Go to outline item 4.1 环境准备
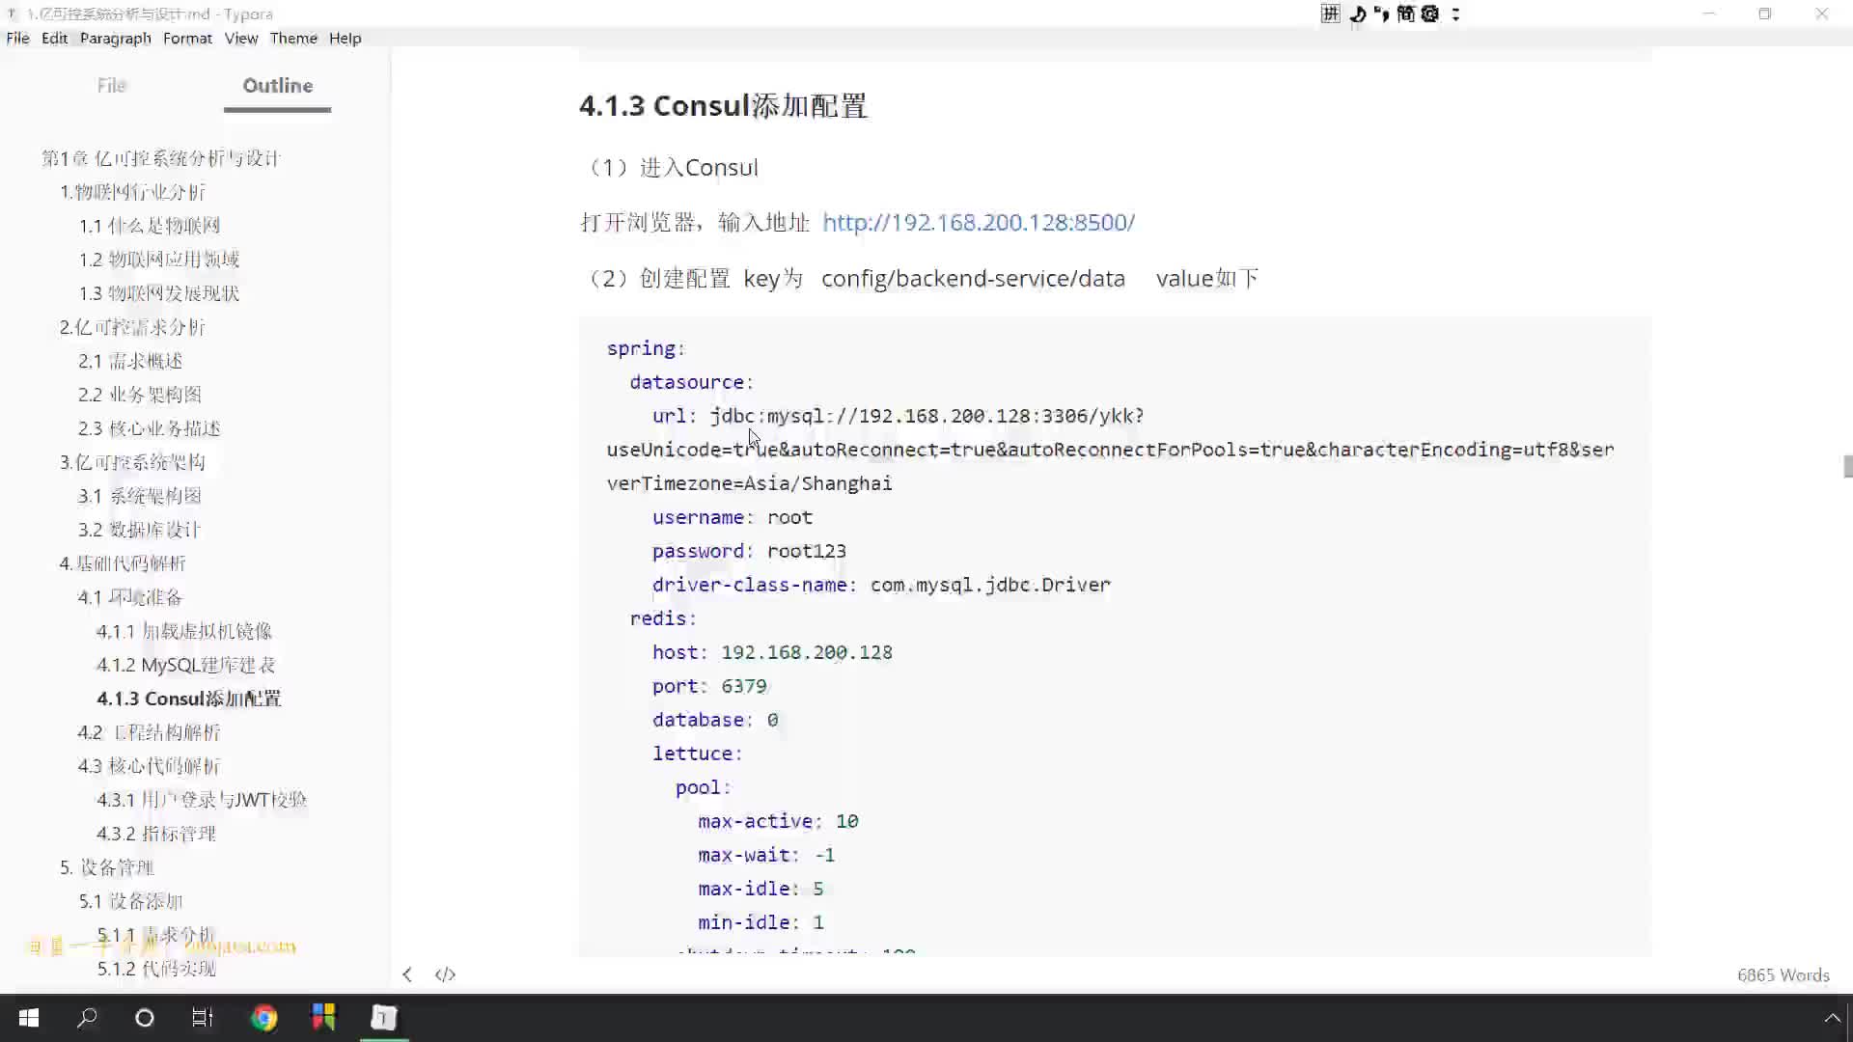Image resolution: width=1853 pixels, height=1042 pixels. tap(130, 597)
